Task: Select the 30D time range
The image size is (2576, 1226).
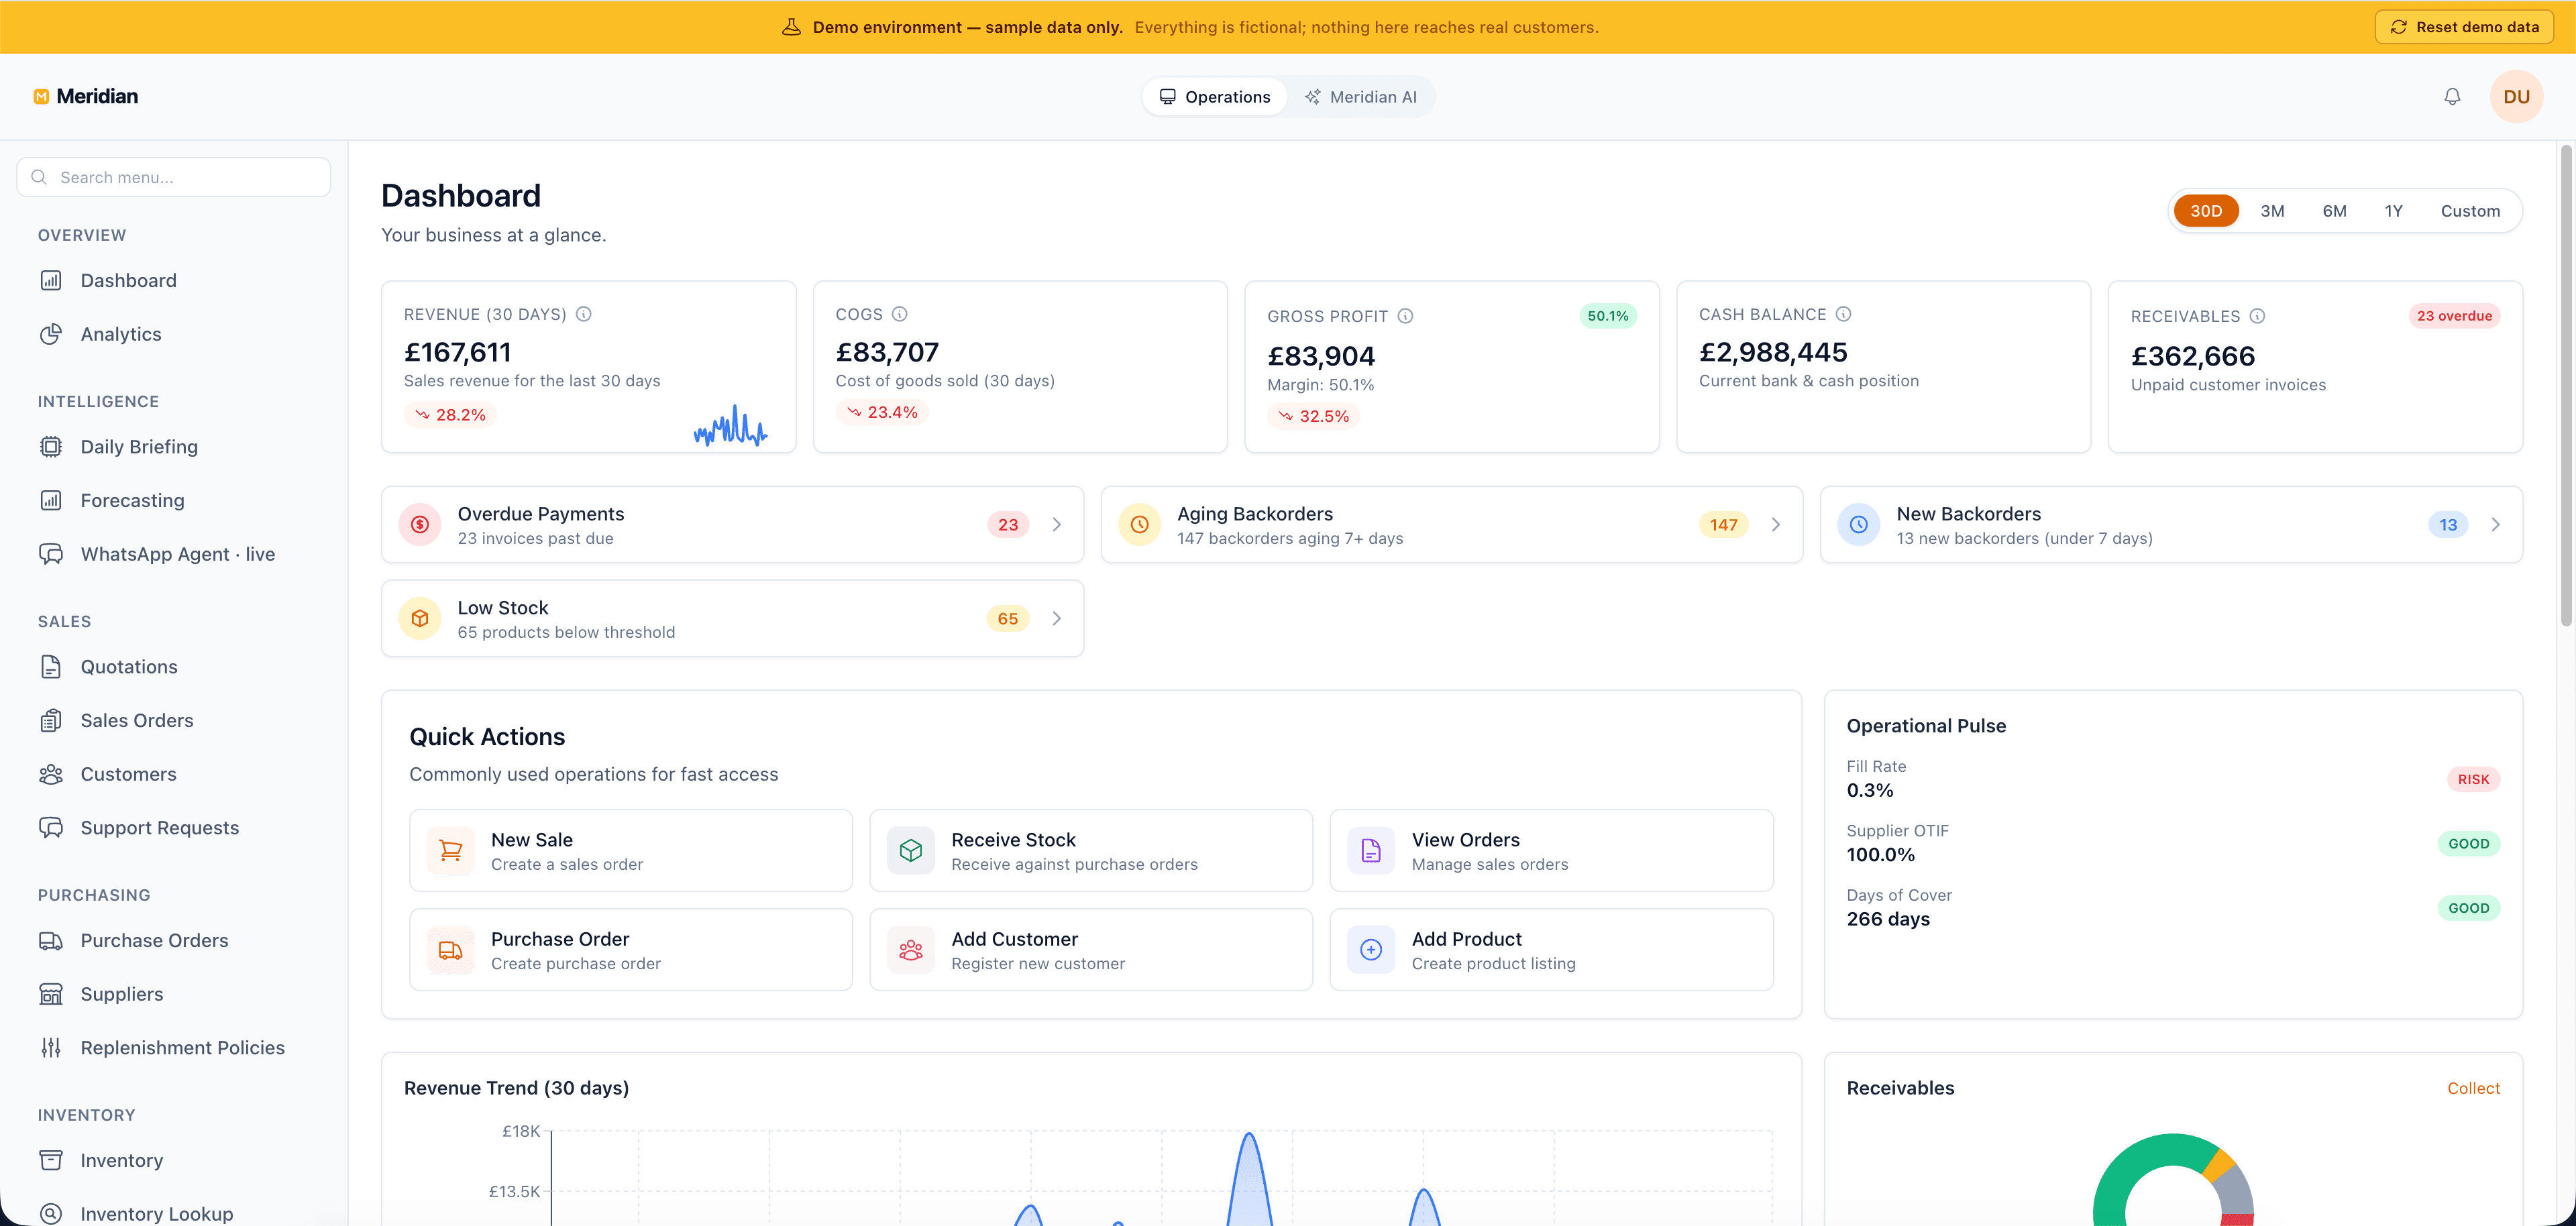Action: click(2206, 211)
